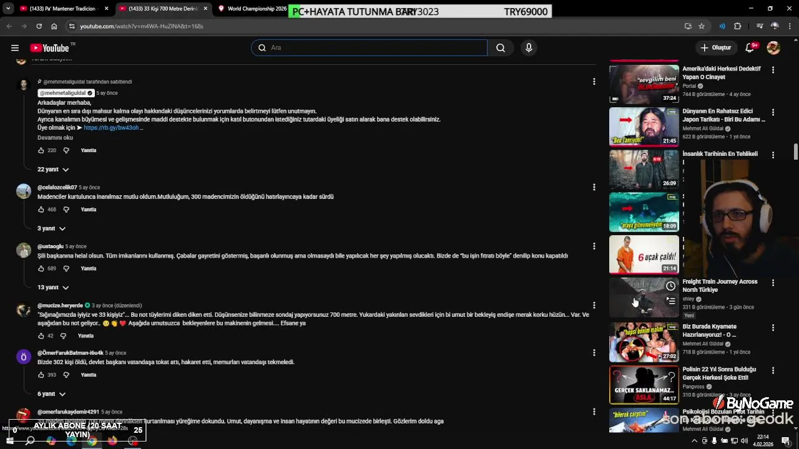
Task: Open the YouTube hamburger guide menu
Action: (x=15, y=48)
